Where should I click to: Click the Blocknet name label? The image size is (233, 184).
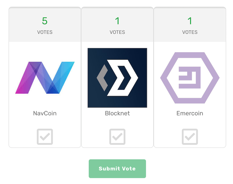(117, 113)
